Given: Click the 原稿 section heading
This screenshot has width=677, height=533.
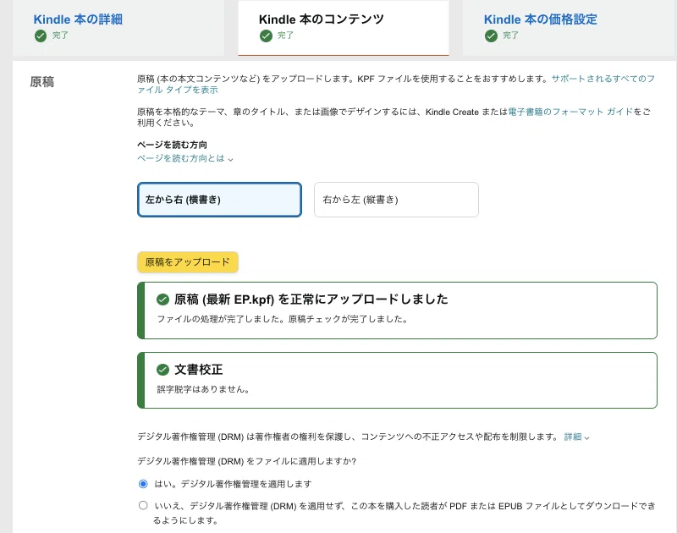Looking at the screenshot, I should (41, 82).
